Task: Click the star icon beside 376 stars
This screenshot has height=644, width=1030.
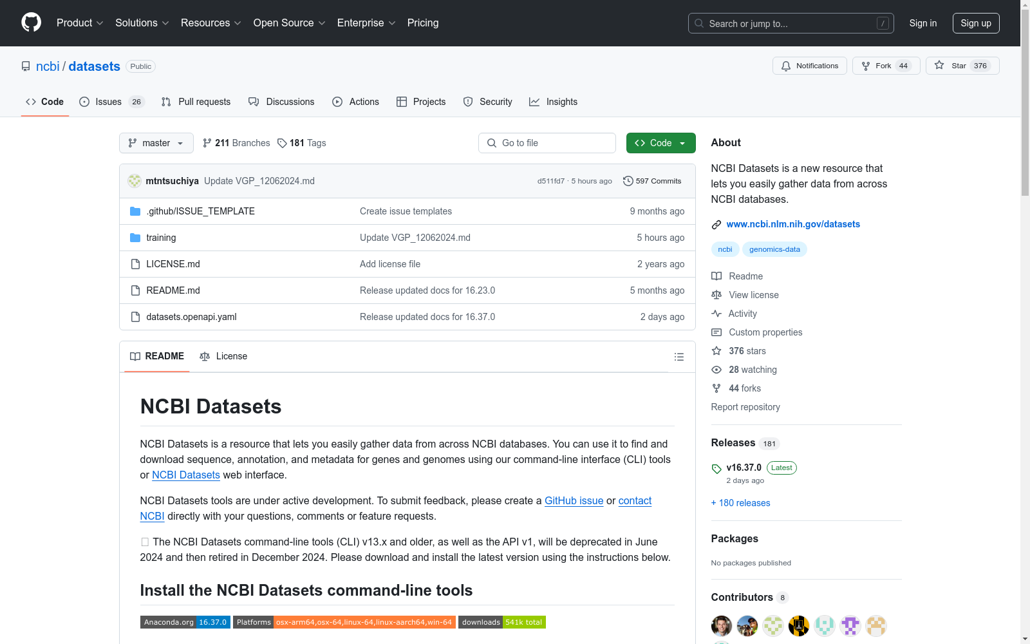Action: tap(716, 351)
